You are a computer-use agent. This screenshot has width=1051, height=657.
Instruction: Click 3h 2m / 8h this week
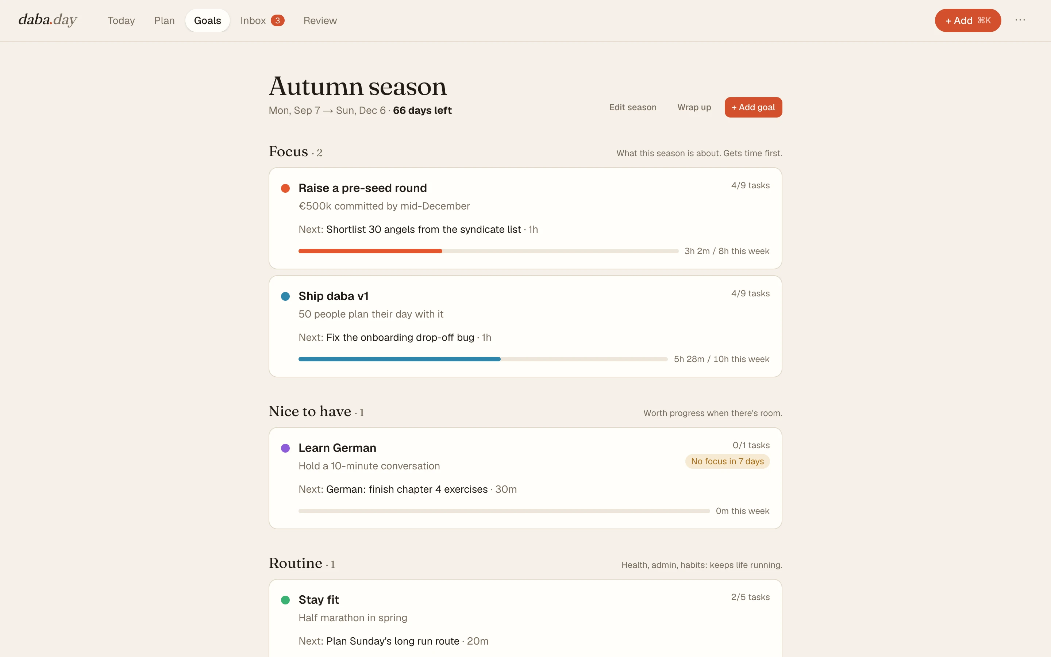point(727,251)
